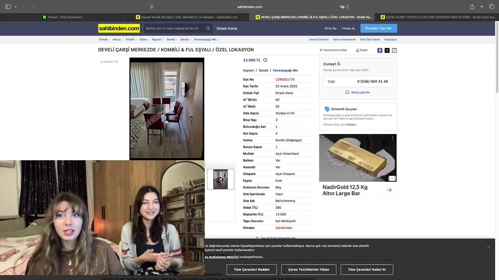499x280 pixels.
Task: Open the ad options three-dot menu
Action: 393,138
